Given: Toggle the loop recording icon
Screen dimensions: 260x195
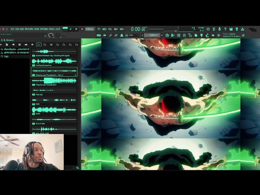Looking at the screenshot, I should pos(122,29).
